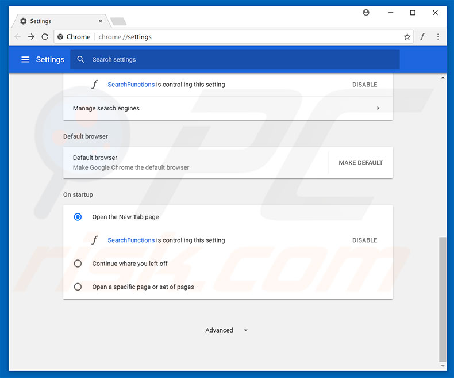Open the Settings hamburger menu
Screen dimensions: 454x378
click(x=25, y=59)
